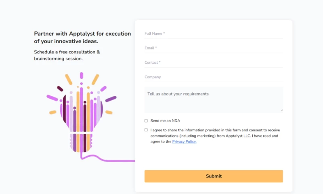Click the "Partner with Apptalyst" heading
Image resolution: width=323 pixels, height=194 pixels.
click(82, 37)
